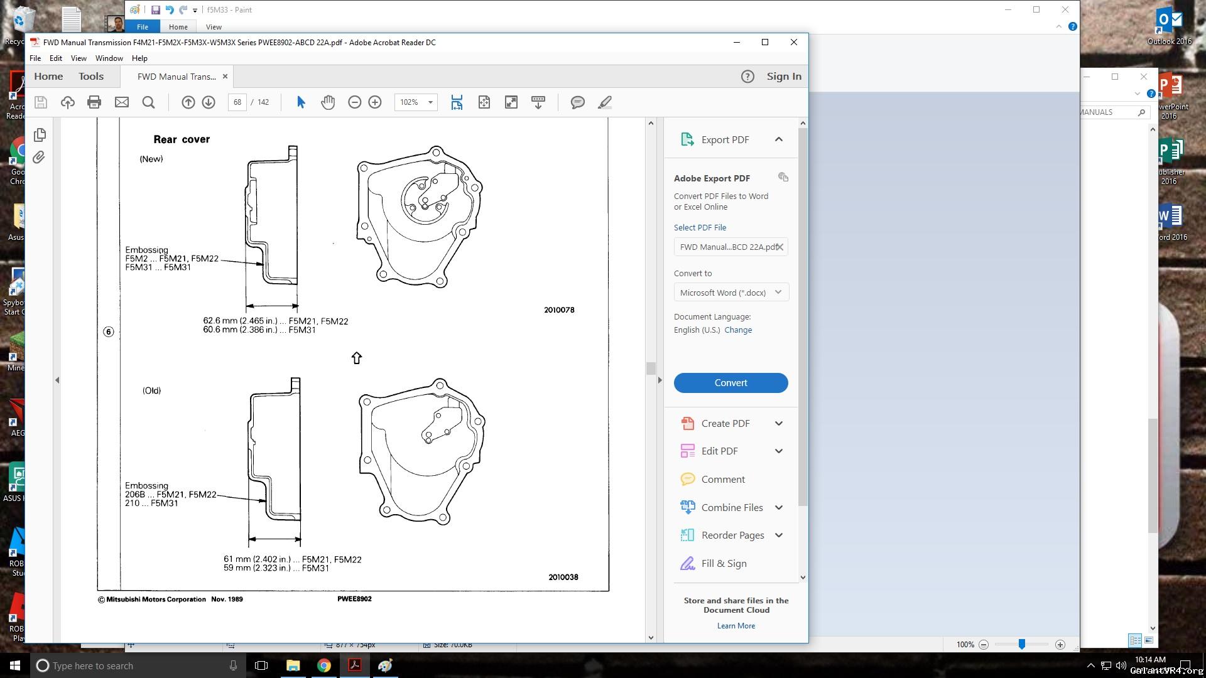Send file by email envelope icon

122,102
